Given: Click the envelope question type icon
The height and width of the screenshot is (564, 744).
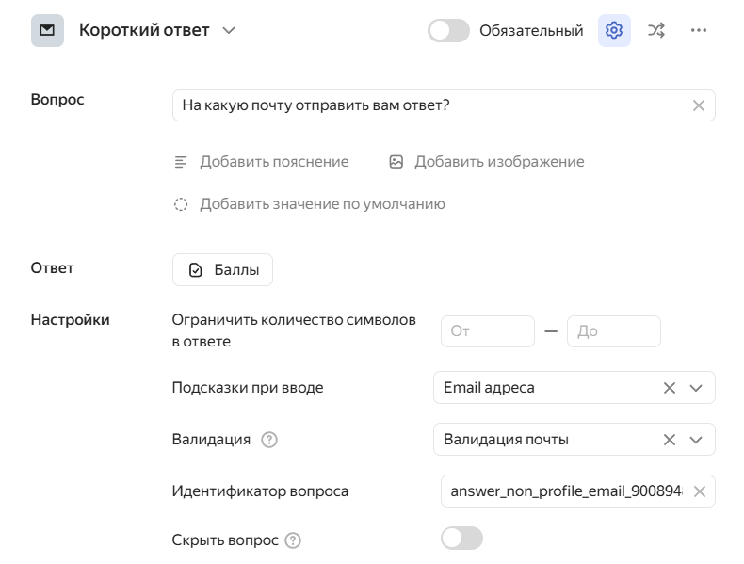Looking at the screenshot, I should tap(47, 30).
